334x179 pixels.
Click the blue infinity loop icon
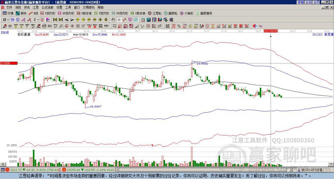click(x=261, y=26)
